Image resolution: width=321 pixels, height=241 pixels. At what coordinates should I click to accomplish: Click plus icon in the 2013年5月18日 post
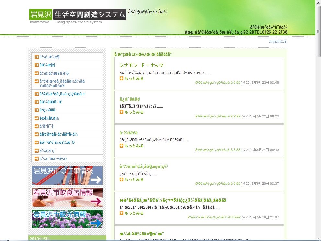pyautogui.click(x=121, y=213)
